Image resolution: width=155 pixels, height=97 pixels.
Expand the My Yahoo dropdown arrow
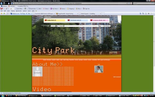click(x=59, y=9)
